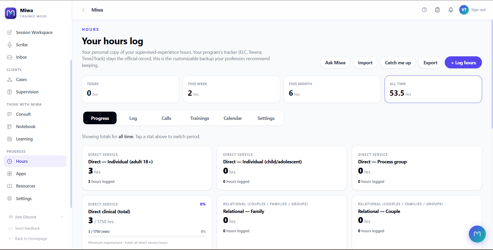Switch to the Trainings tab

200,118
